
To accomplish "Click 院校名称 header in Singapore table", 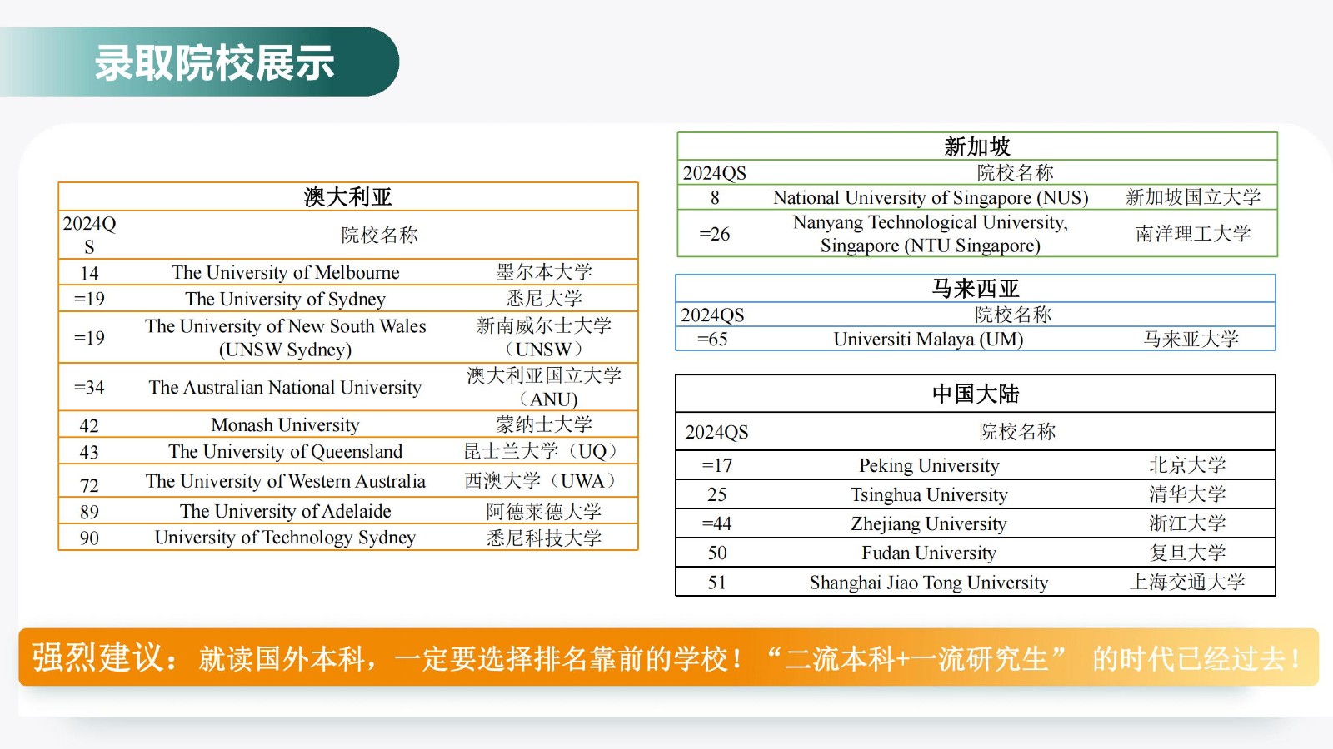I will (x=1016, y=172).
